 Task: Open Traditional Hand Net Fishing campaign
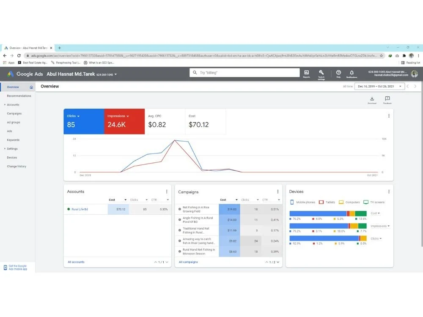click(x=196, y=230)
